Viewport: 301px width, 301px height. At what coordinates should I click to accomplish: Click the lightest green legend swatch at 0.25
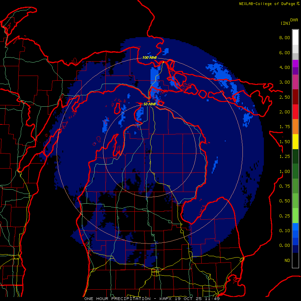295,216
